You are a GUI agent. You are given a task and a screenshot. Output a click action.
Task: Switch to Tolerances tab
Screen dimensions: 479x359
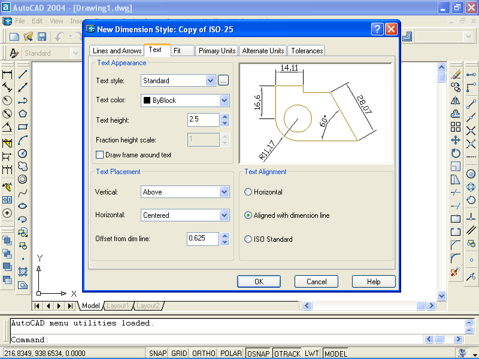(x=307, y=51)
